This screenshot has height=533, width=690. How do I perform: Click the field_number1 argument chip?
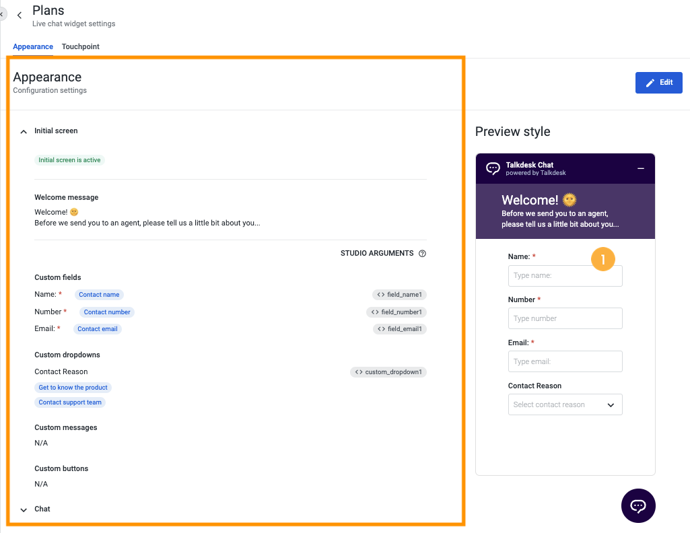396,312
